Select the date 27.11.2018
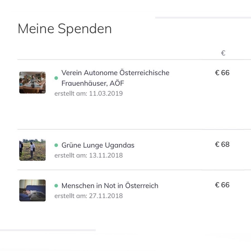The width and height of the screenshot is (251, 251). tap(106, 196)
